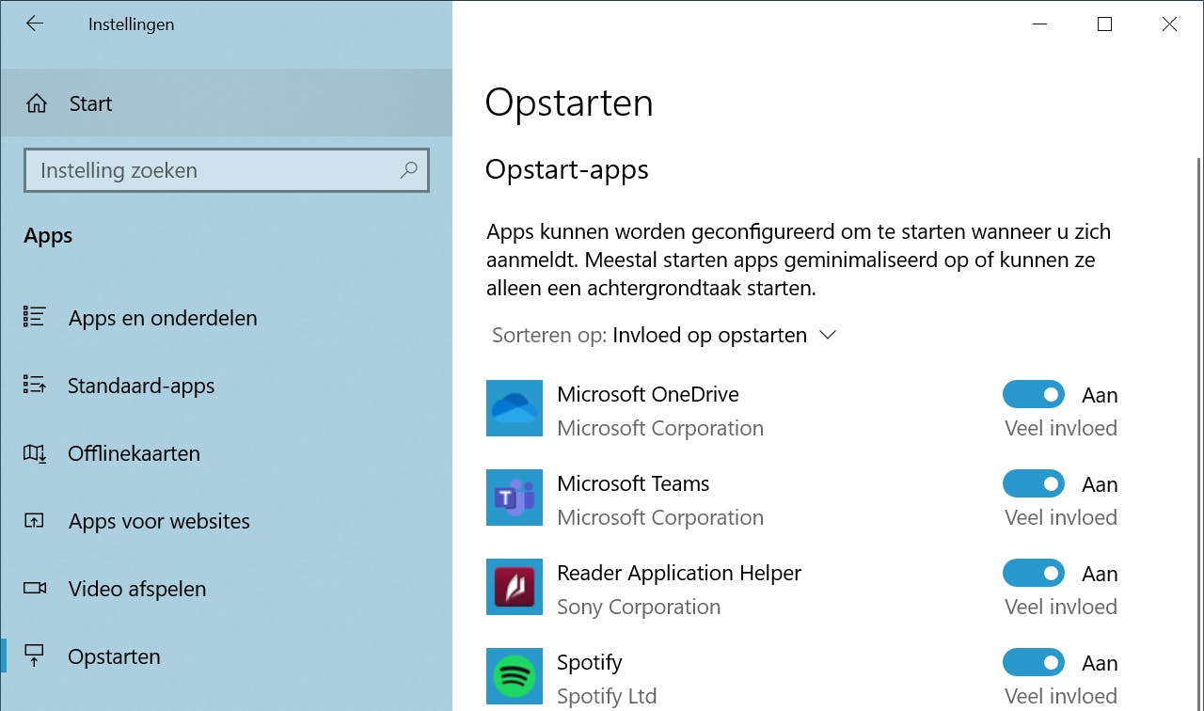Screen dimensions: 1204x711
Task: Turn off Microsoft Teams startup toggle
Action: click(x=1033, y=484)
